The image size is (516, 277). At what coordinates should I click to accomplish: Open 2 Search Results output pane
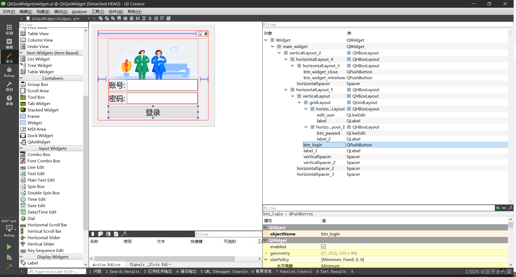click(x=123, y=271)
